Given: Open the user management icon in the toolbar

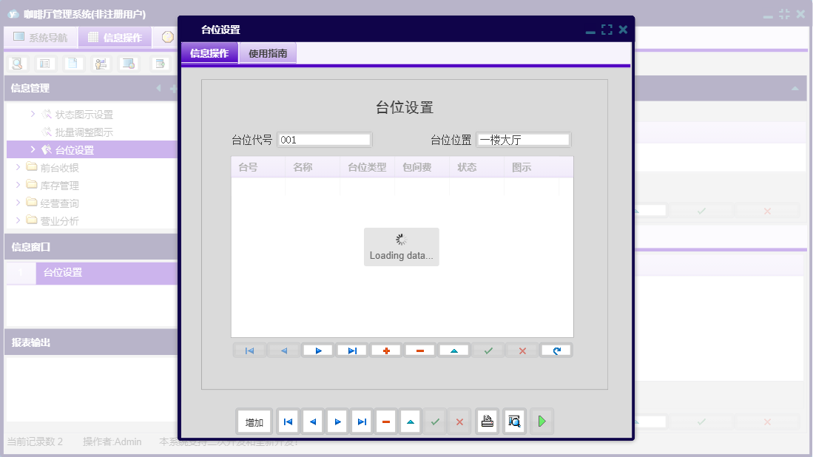Looking at the screenshot, I should [x=100, y=63].
